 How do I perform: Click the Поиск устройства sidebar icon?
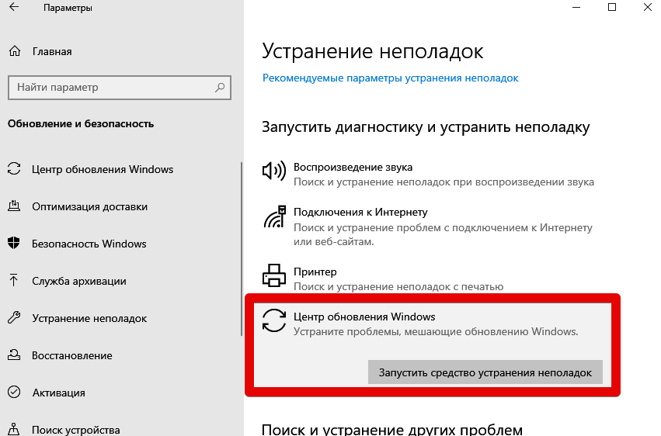click(x=14, y=429)
